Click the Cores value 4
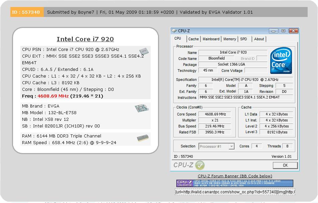 [x=257, y=146]
